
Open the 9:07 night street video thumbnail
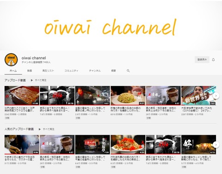tap(92, 96)
